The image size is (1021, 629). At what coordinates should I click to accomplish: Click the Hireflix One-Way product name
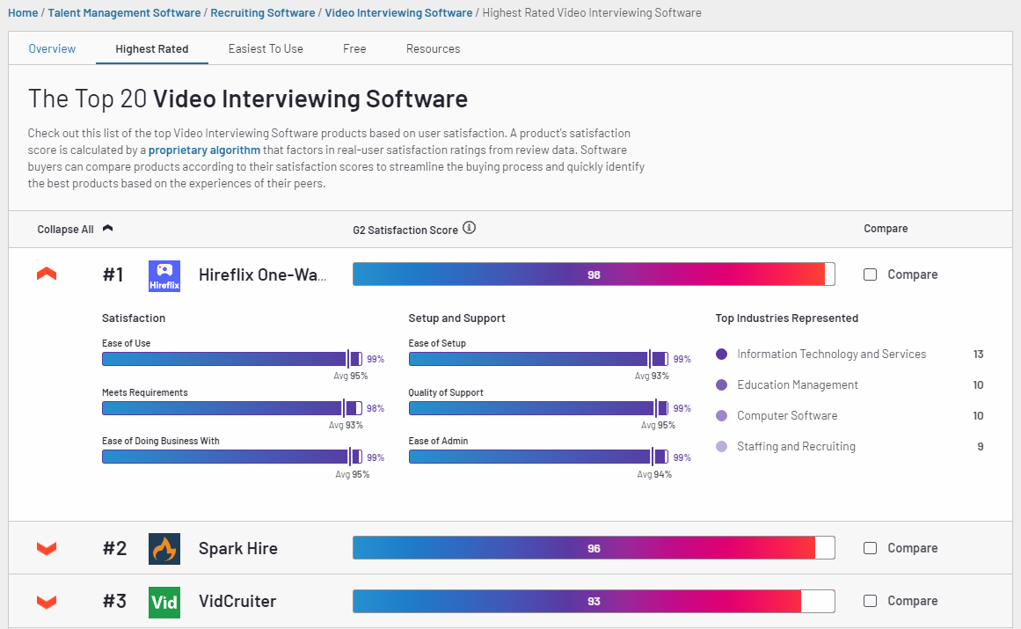264,274
